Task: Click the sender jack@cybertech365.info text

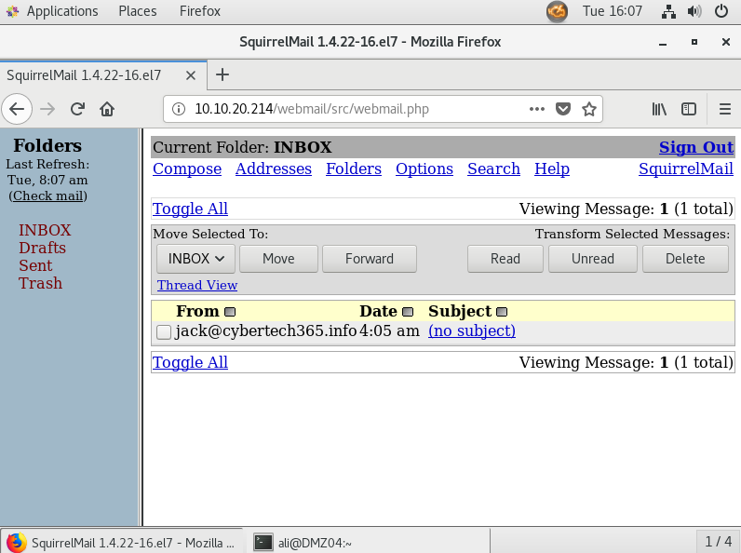Action: coord(266,330)
